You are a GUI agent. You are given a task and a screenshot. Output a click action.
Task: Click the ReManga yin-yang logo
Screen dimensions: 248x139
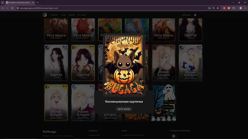click(45, 15)
